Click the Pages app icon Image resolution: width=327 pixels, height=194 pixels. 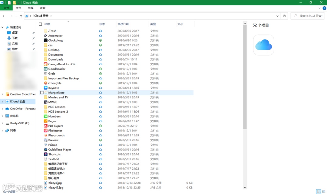pos(46,121)
